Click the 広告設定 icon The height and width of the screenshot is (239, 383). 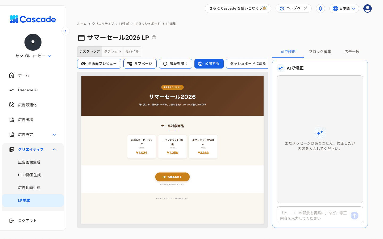point(12,135)
